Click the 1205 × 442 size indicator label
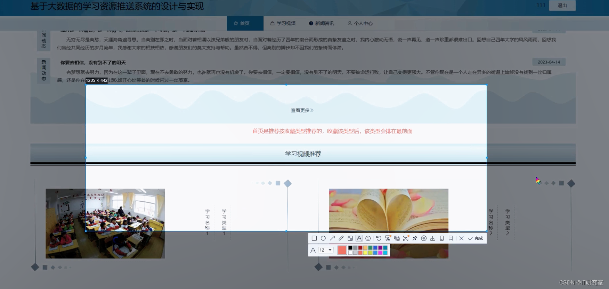 pos(97,80)
